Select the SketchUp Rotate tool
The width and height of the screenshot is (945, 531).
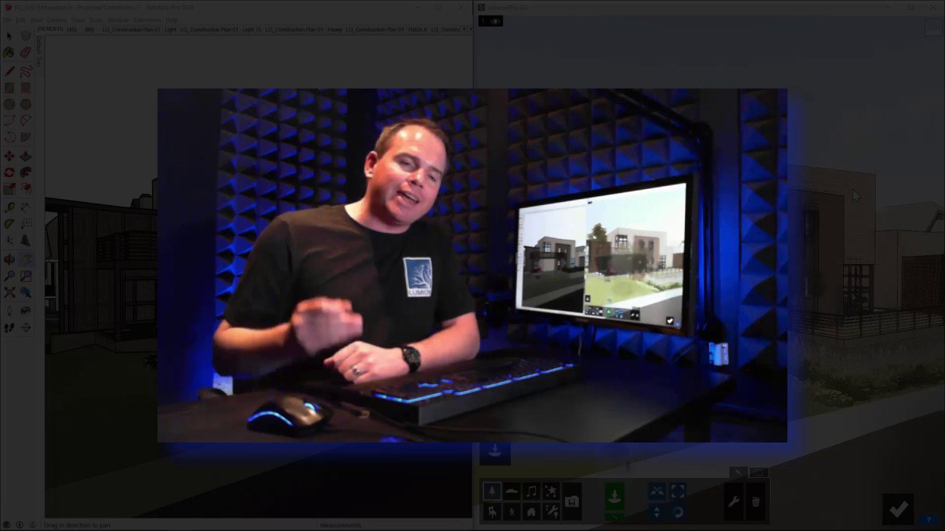point(9,172)
